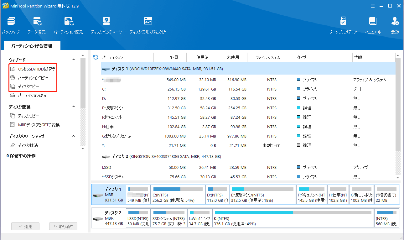Click SSDシステム(NTFS) block in disk map
404x240 pixels.
pos(169,218)
